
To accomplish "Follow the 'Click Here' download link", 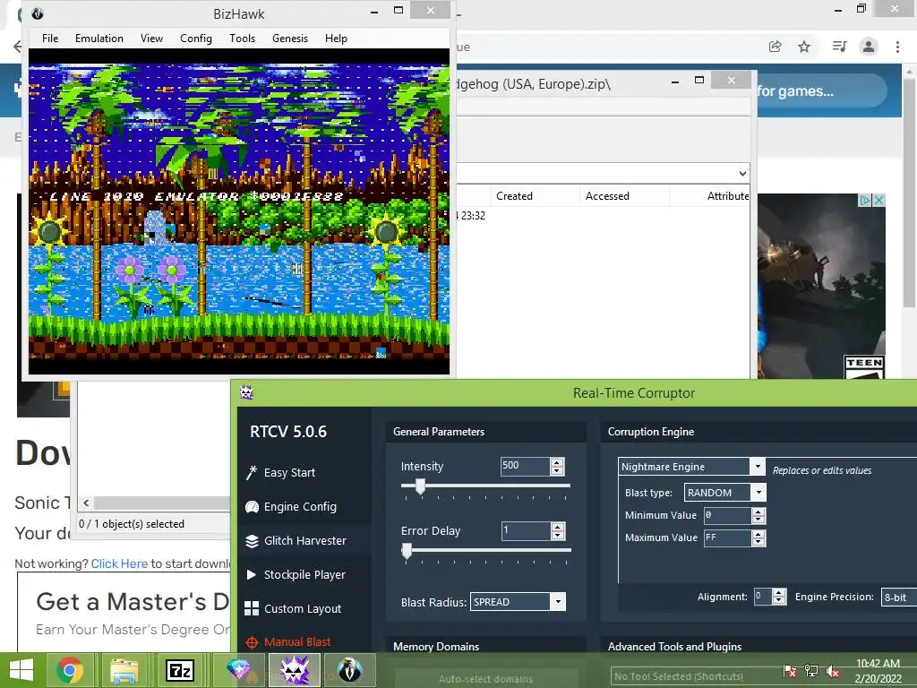I will click(119, 563).
